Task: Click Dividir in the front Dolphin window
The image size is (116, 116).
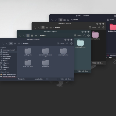Action: (x=61, y=43)
